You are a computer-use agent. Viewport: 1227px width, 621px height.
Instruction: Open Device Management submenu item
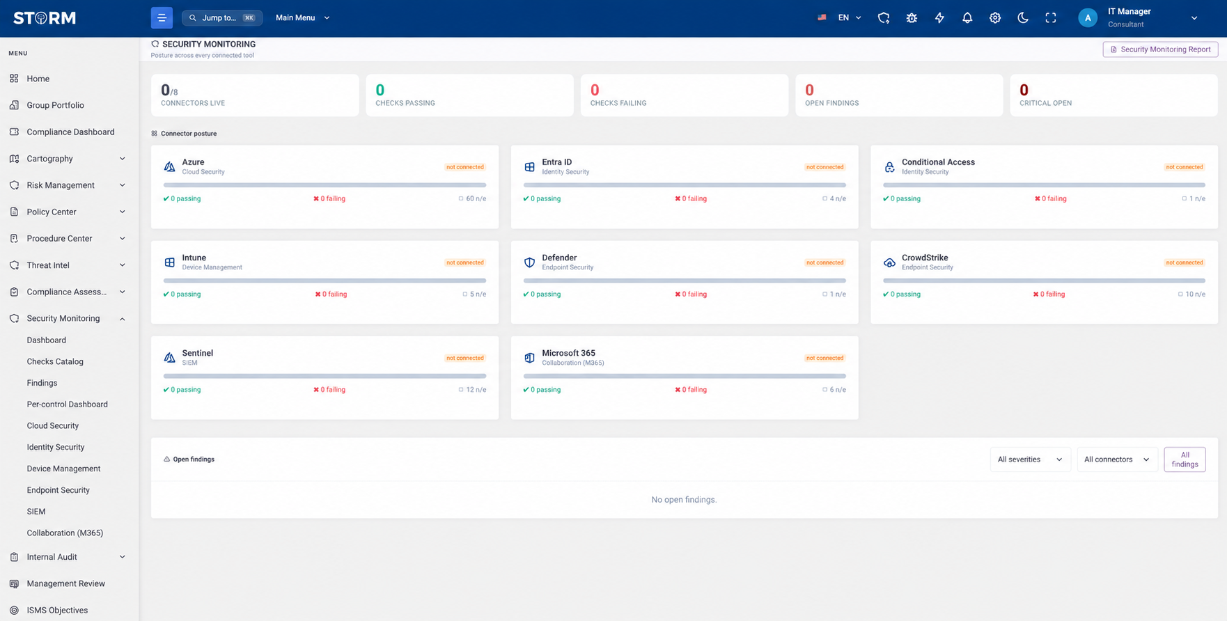point(63,469)
